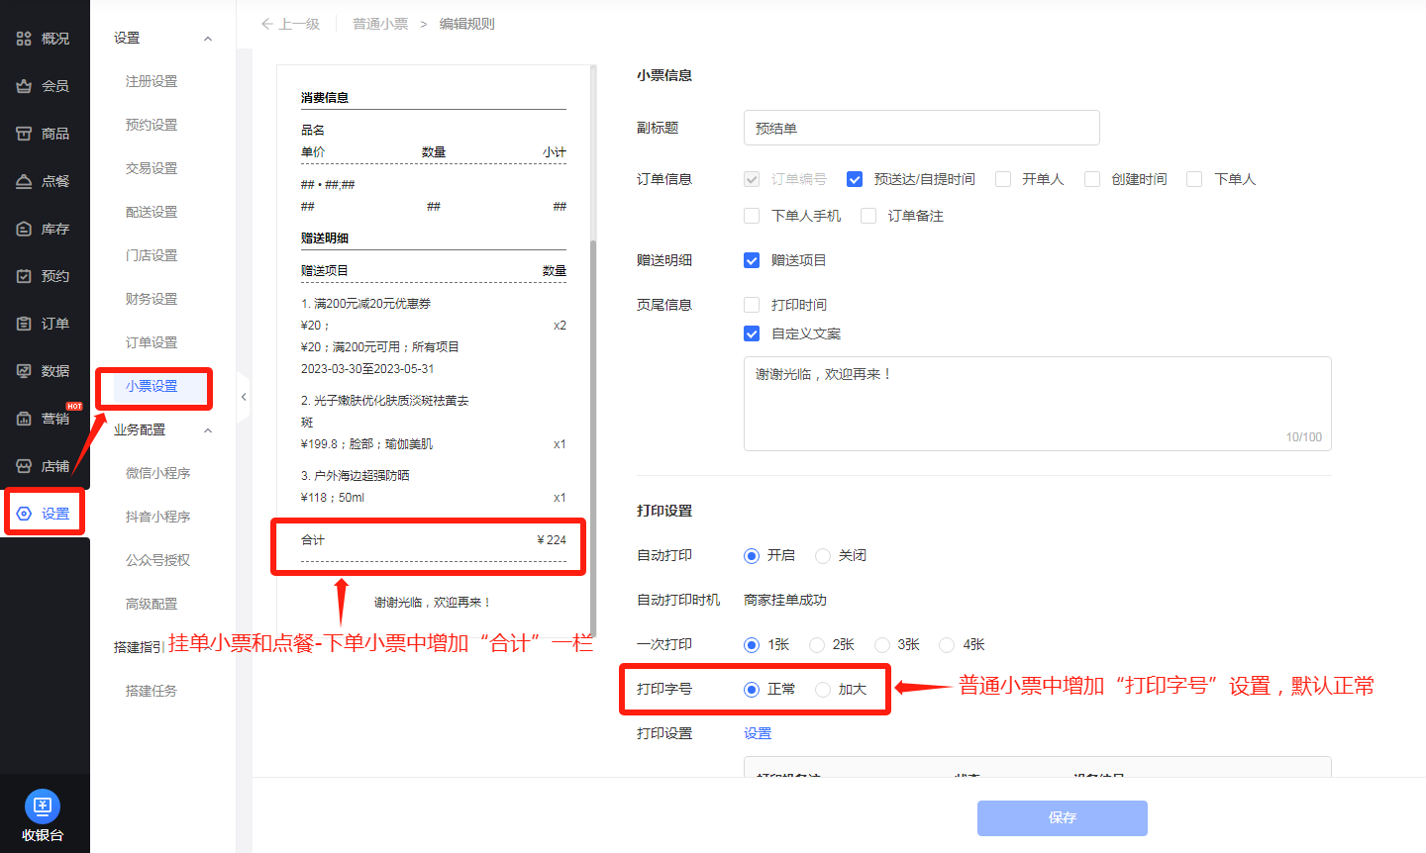Screen dimensions: 1426x853
Task: Collapse the 设置 menu group chevron
Action: [208, 39]
